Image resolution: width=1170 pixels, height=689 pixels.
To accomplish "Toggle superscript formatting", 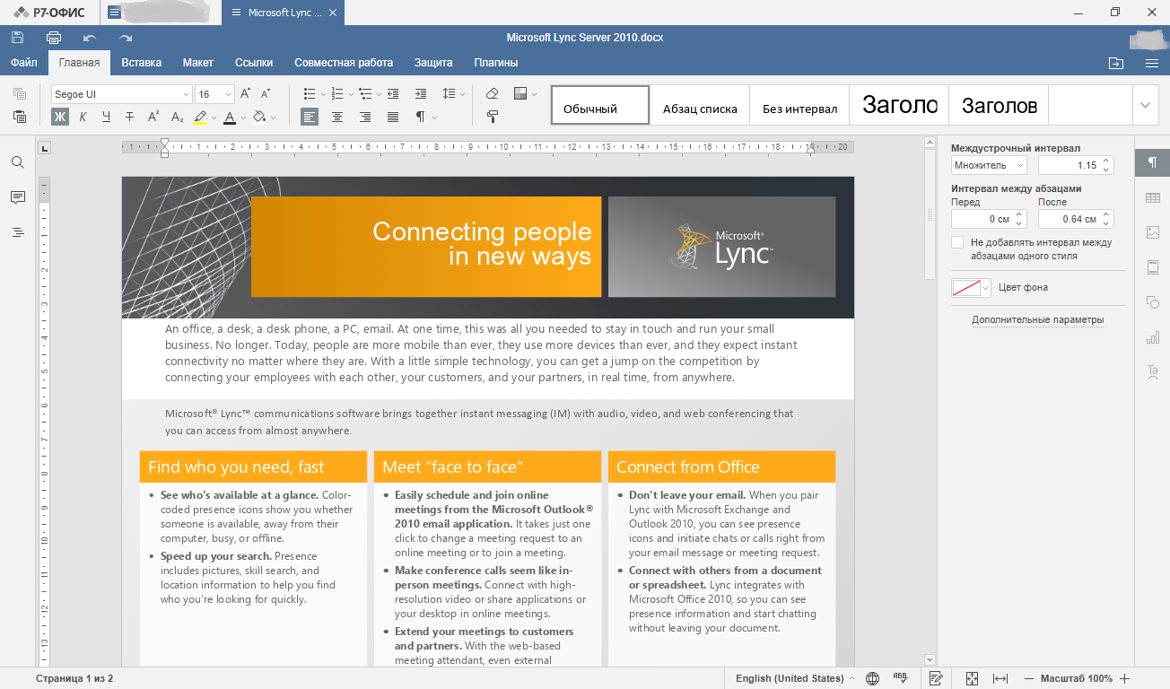I will pos(153,117).
